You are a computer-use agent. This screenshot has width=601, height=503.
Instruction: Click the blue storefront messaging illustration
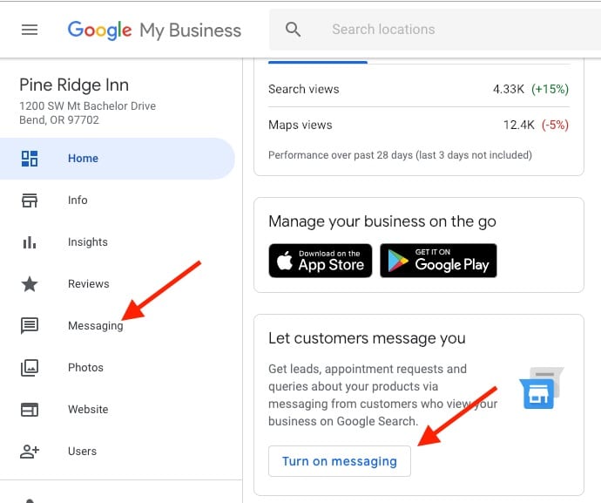[x=541, y=388]
